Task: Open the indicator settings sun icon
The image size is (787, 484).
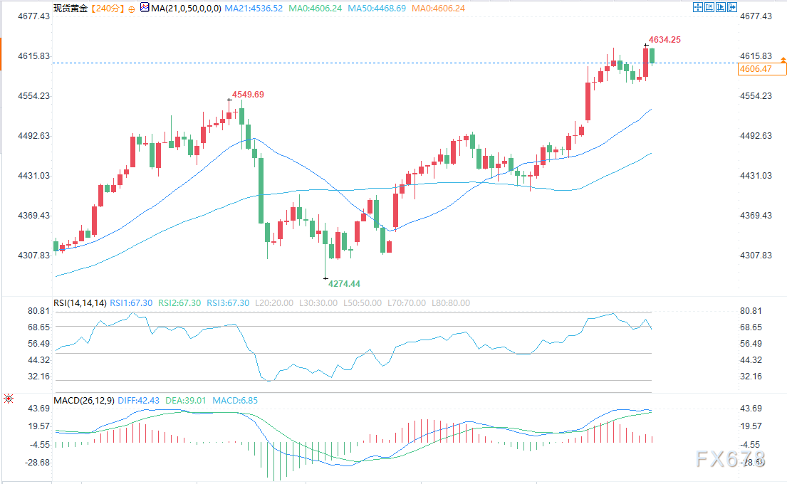Action: (8, 399)
